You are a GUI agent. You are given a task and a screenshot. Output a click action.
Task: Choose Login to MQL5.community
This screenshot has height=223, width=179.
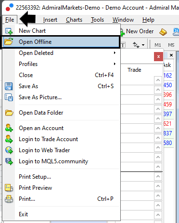[61, 161]
